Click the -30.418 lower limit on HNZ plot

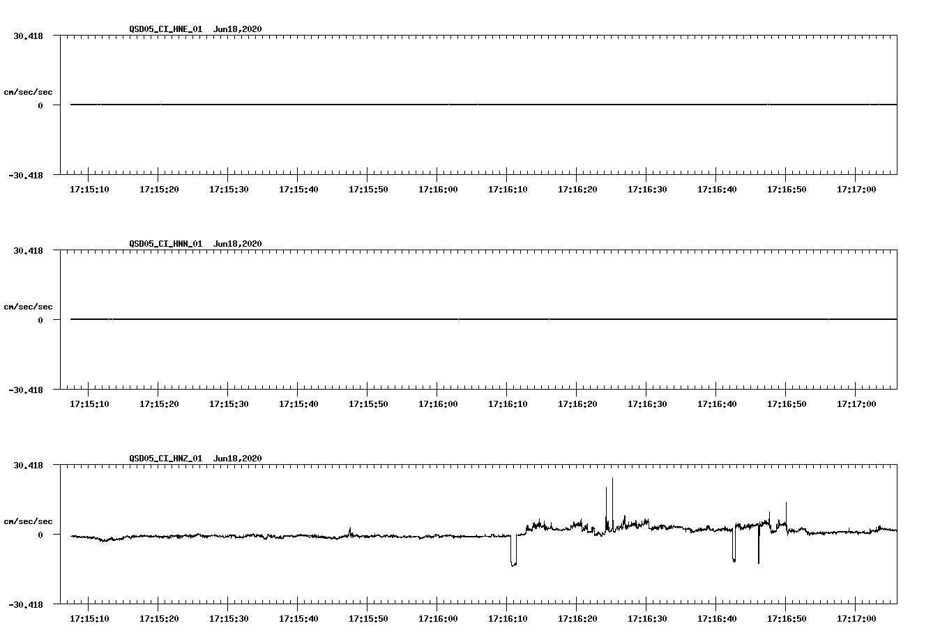click(26, 605)
